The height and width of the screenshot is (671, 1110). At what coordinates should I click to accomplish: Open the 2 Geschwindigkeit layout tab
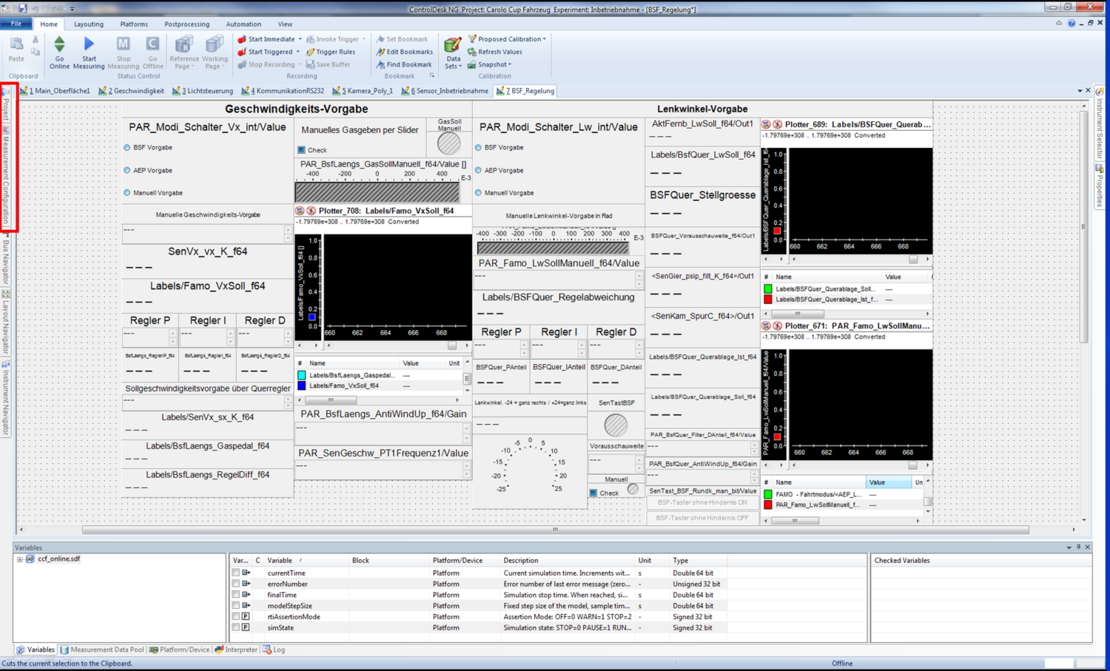click(x=131, y=90)
